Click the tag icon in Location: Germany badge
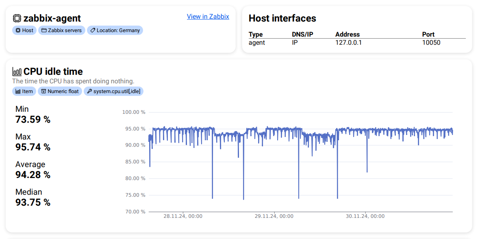The width and height of the screenshot is (478, 239). (93, 30)
